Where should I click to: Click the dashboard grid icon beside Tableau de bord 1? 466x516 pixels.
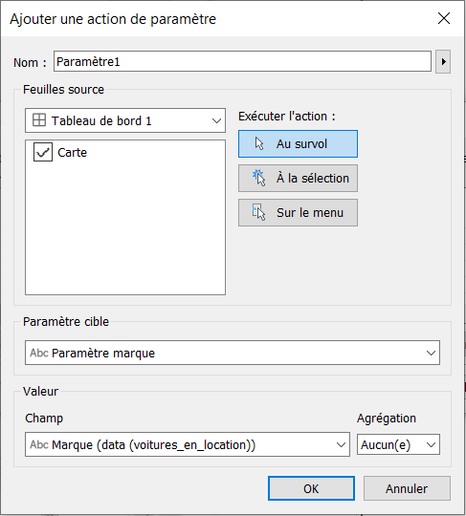39,120
